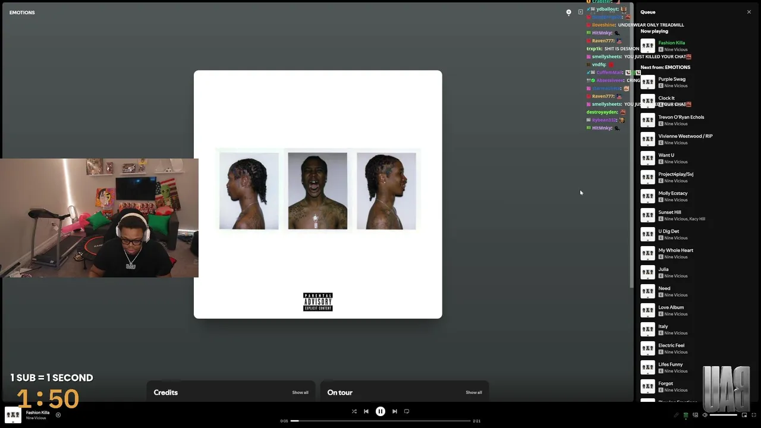Seek within the song progress bar
This screenshot has height=428, width=761.
pyautogui.click(x=380, y=421)
